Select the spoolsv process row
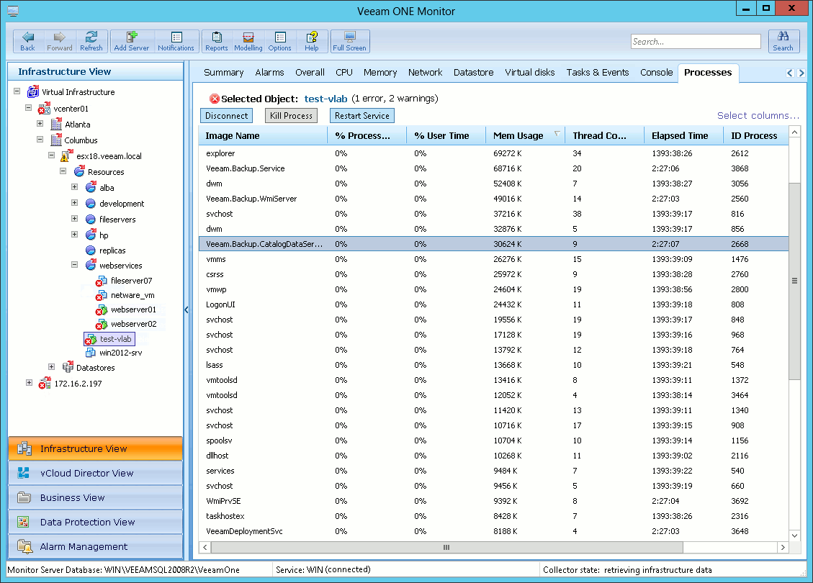 [493, 440]
